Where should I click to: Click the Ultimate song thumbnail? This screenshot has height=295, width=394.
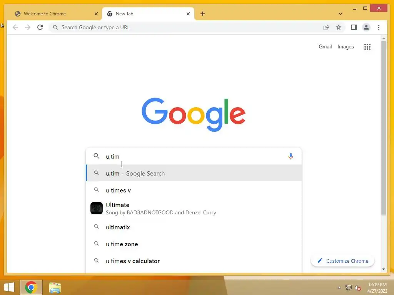tap(97, 208)
